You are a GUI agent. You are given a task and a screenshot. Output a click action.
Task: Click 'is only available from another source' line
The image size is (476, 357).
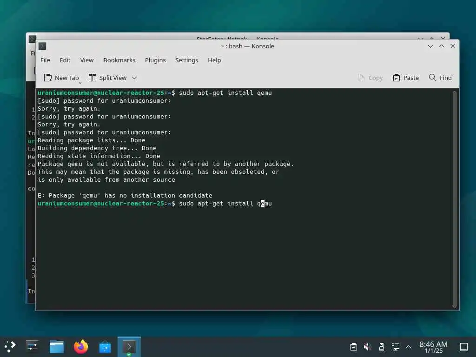(106, 180)
